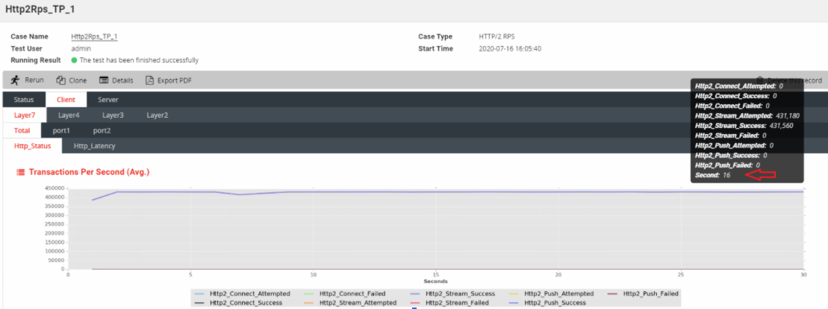The image size is (828, 309).
Task: Click the Http2_Stream_Success value 431,560 in tooltip
Action: (782, 126)
